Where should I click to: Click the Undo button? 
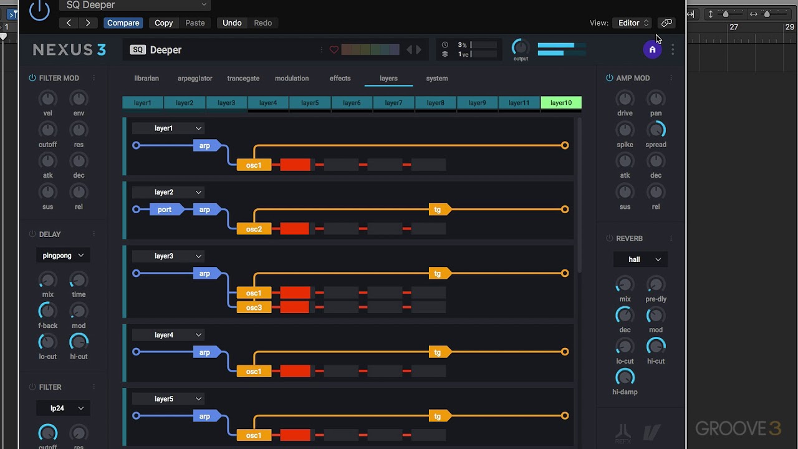232,23
